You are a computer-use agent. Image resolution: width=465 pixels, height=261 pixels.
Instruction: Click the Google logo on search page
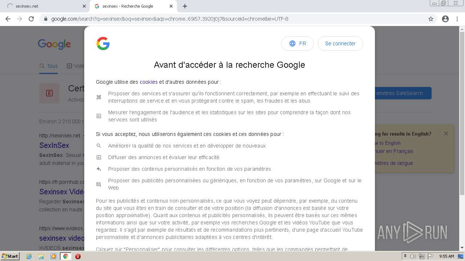click(x=54, y=44)
